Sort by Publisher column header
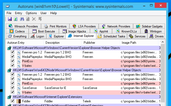Image resolution: width=171 pixels, height=106 pixels. pos(101,43)
